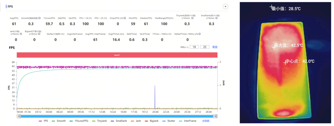
Task: Click the 1%Low(FPS) value 59.7
Action: tap(49, 24)
